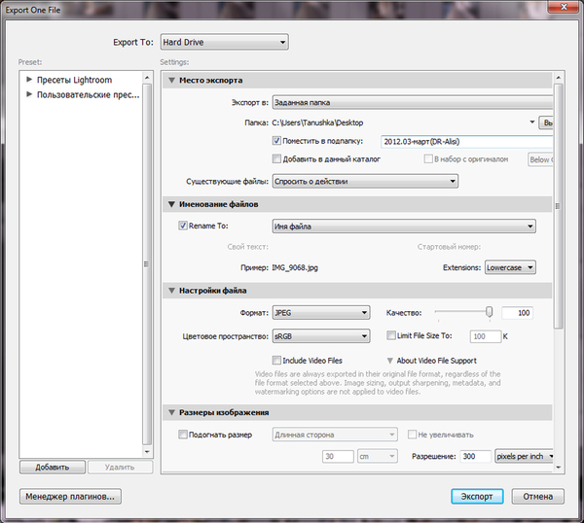
Task: Uncheck Поместить в подпапку checkbox
Action: [277, 141]
